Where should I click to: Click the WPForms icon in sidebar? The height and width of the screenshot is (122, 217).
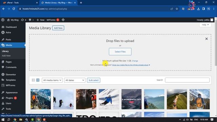(x=3, y=85)
